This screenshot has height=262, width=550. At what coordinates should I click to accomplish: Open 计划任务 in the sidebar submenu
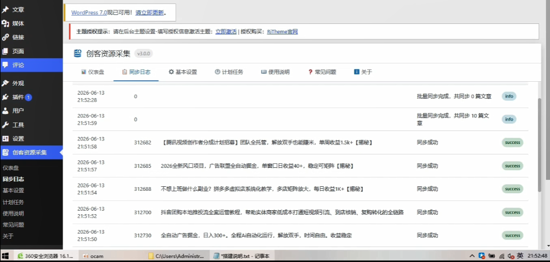13,202
